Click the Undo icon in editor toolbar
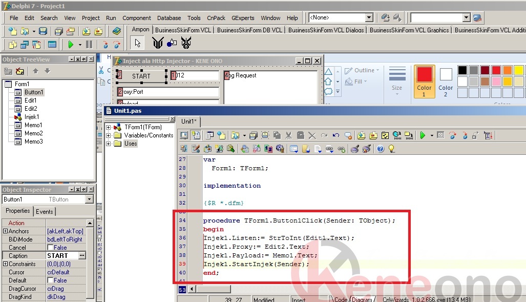The width and height of the screenshot is (526, 302). (x=336, y=135)
